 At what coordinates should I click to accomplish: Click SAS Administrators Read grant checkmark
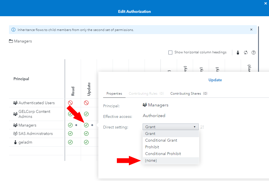(70, 134)
